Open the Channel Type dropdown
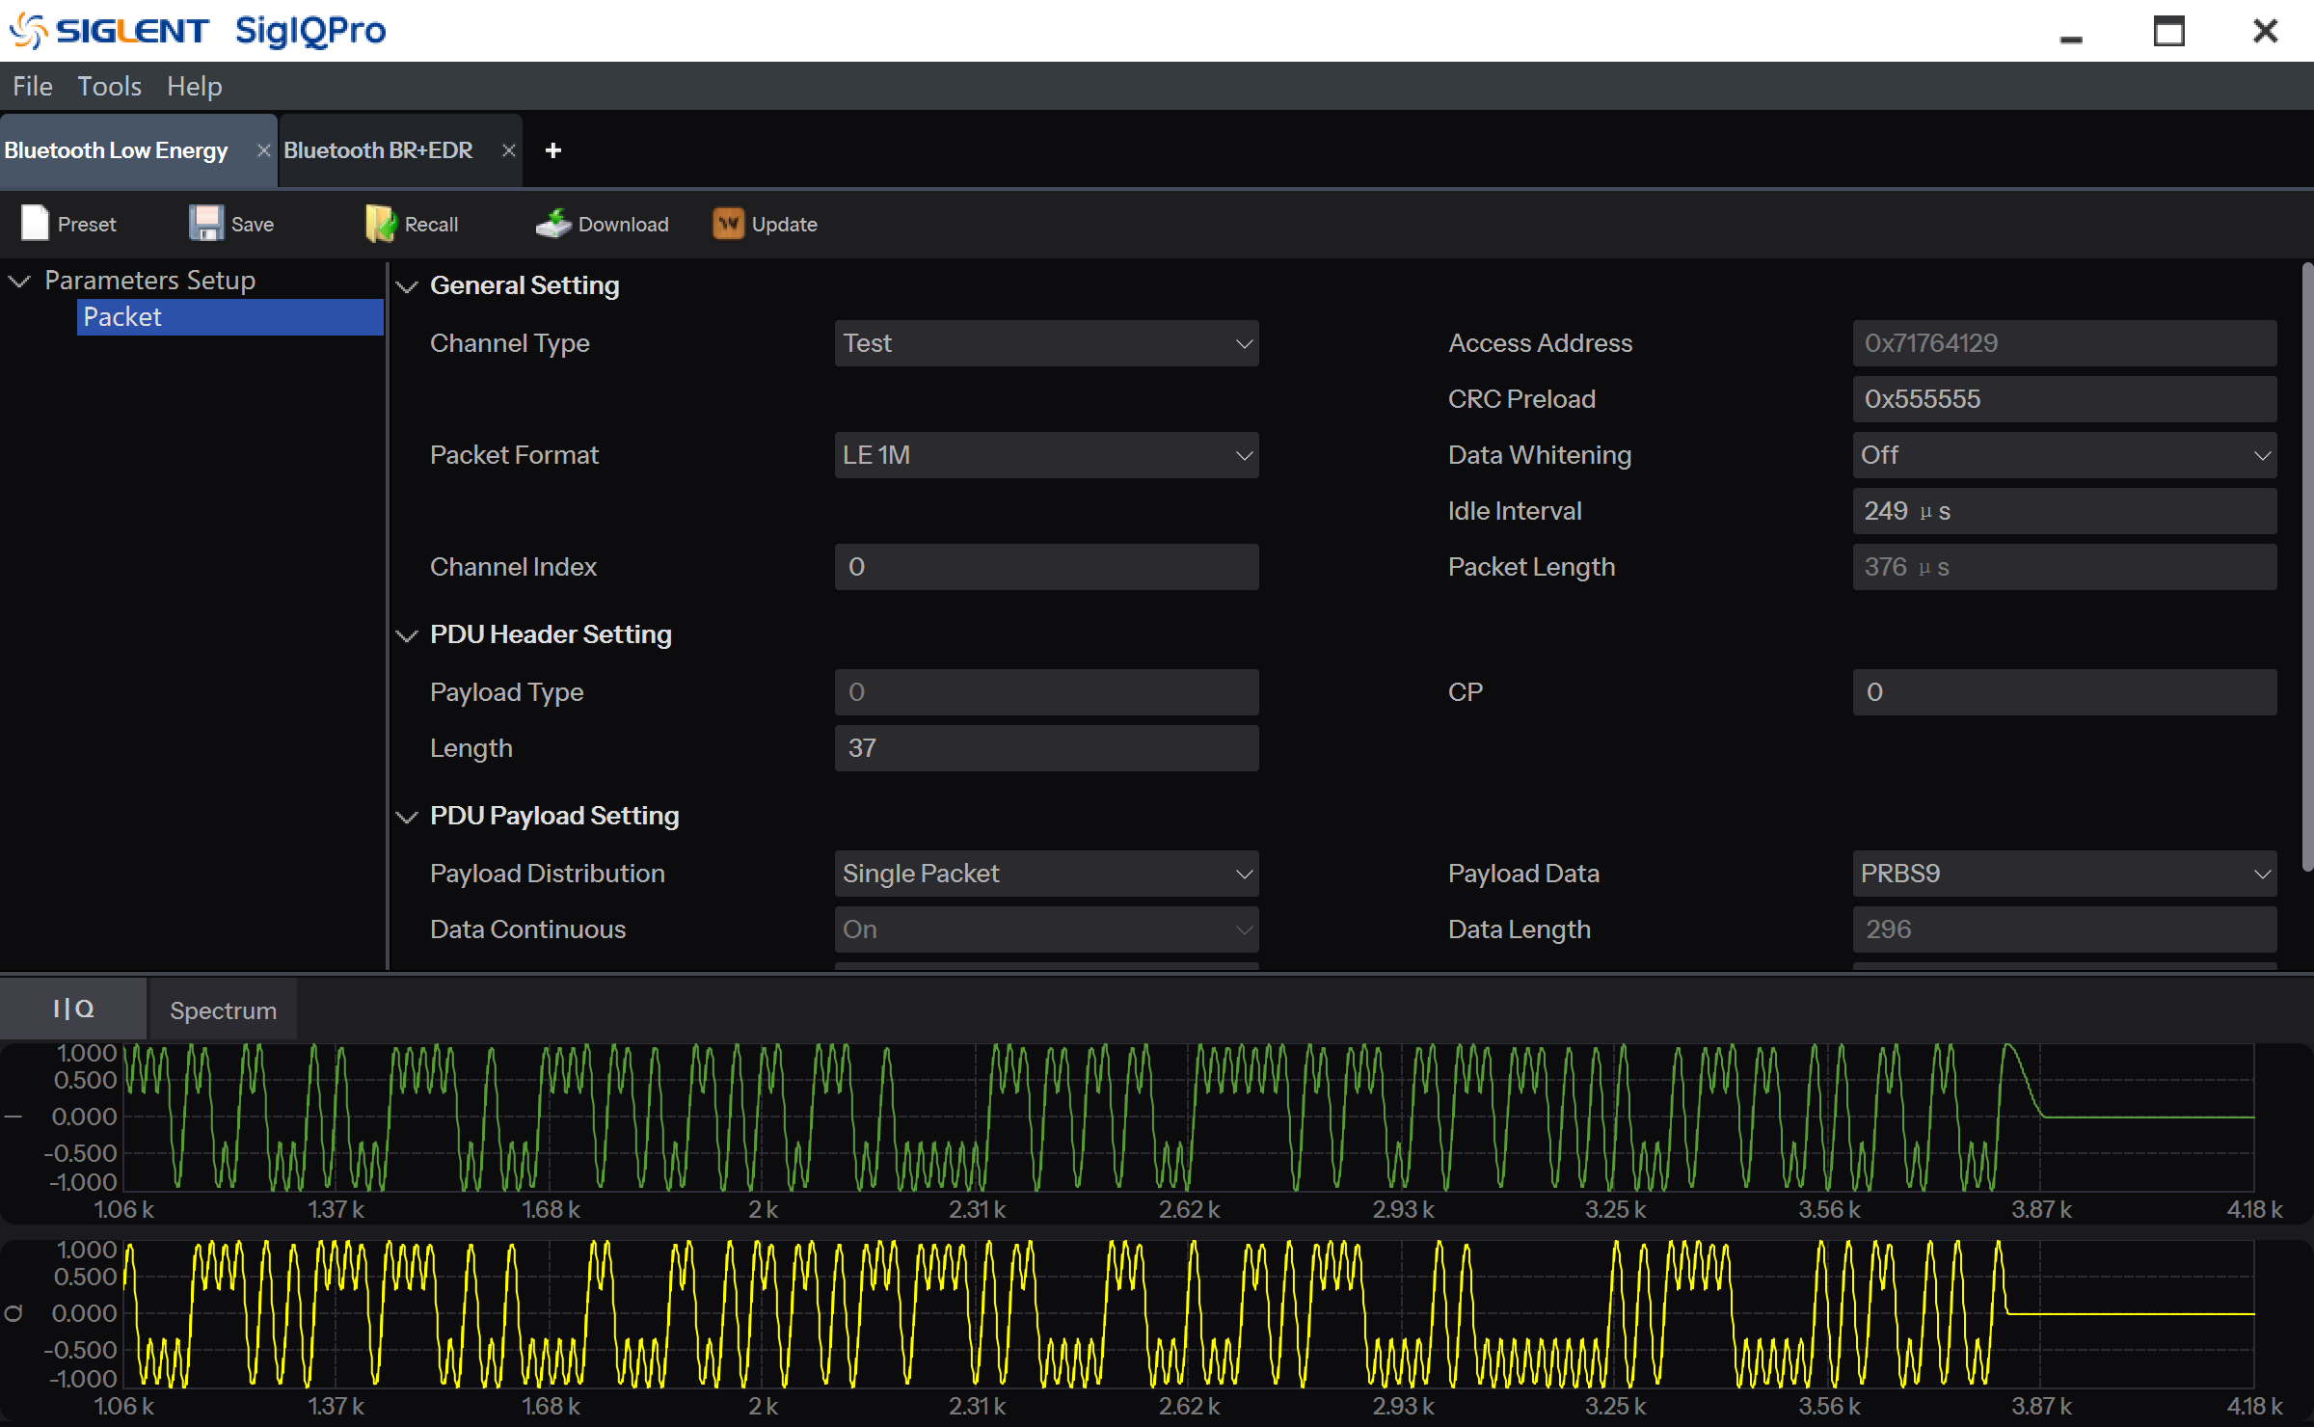 click(1046, 343)
